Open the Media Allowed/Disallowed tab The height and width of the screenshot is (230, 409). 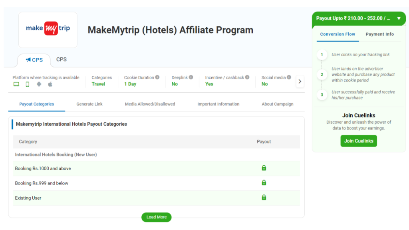tap(150, 104)
